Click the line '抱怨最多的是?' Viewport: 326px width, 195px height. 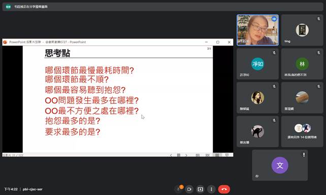point(73,121)
